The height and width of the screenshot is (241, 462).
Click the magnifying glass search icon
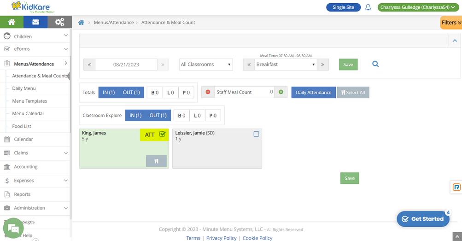coord(375,64)
